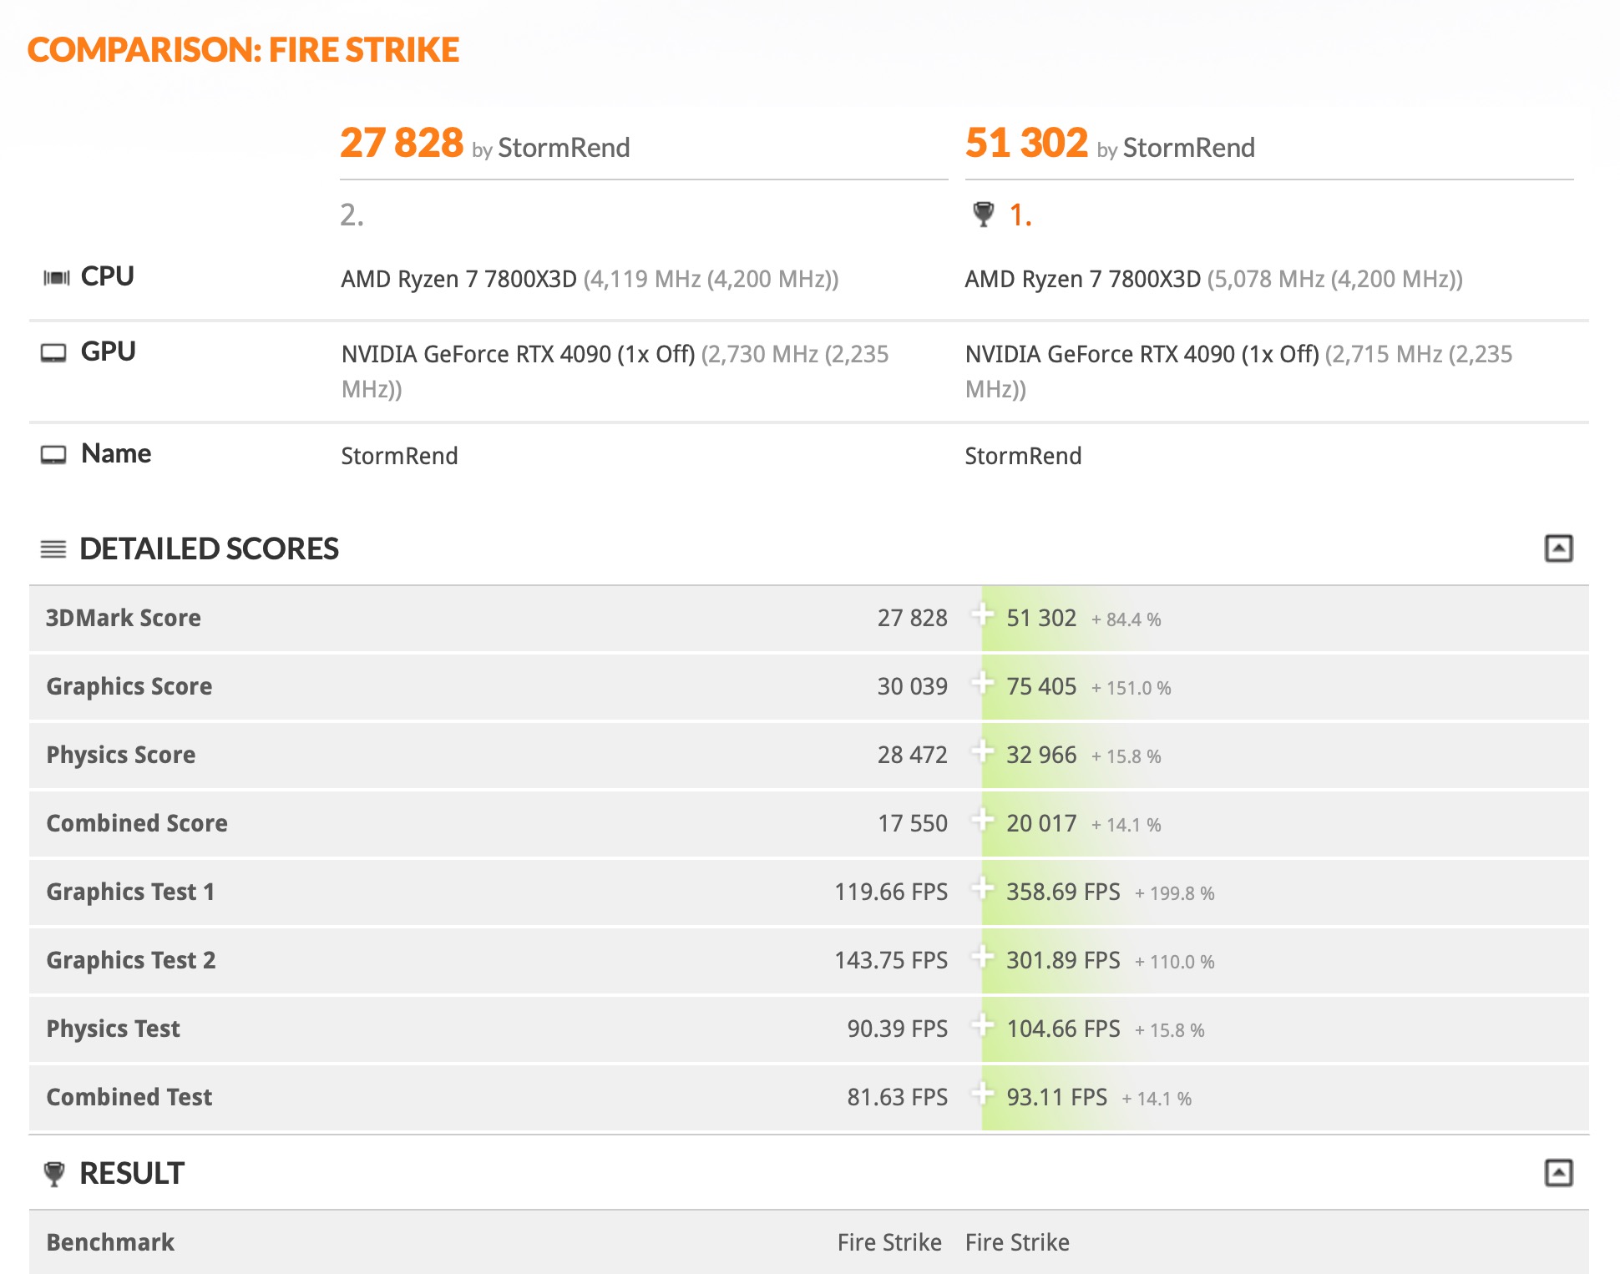Select the 301.89 FPS value
Image resolution: width=1620 pixels, height=1274 pixels.
1063,960
